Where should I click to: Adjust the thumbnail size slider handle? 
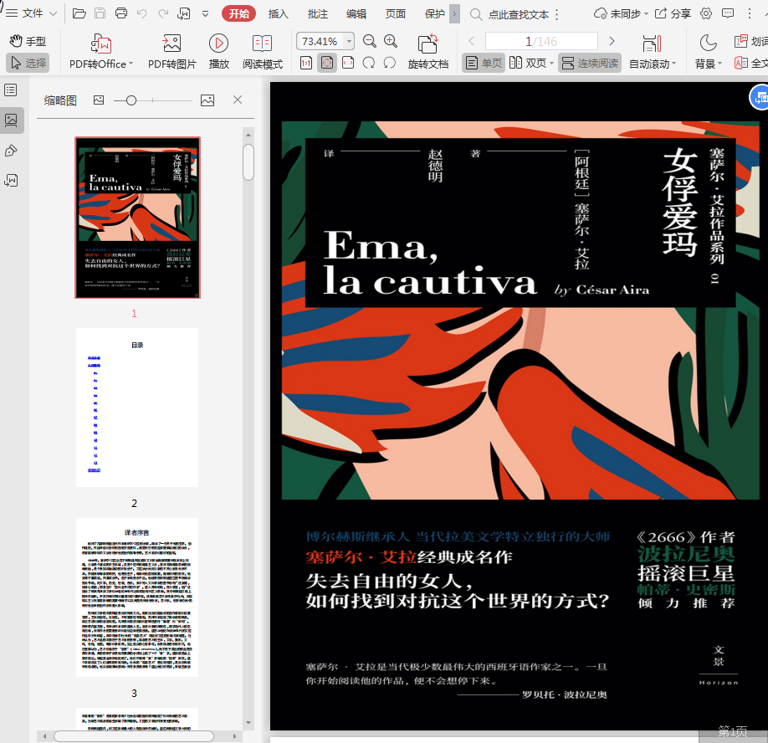pyautogui.click(x=131, y=100)
